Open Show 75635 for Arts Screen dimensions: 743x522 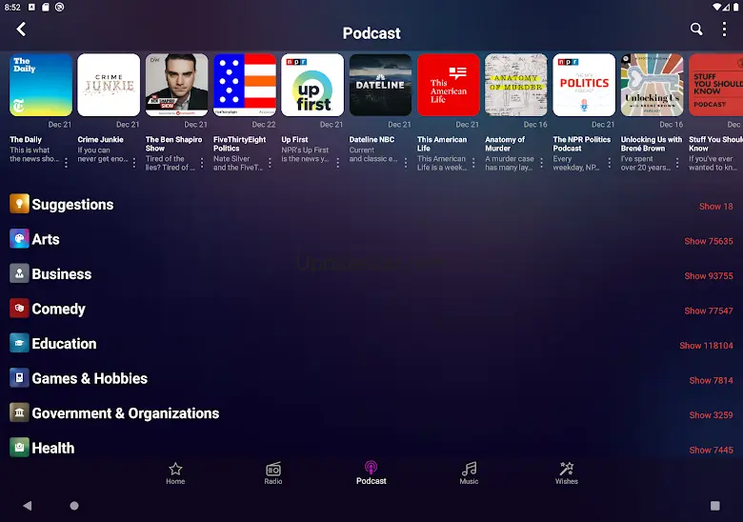[x=709, y=241]
